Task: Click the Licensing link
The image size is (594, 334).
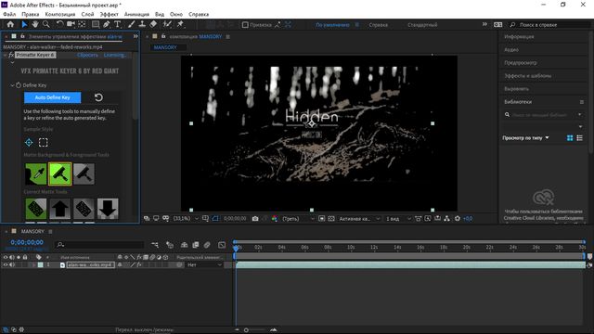Action: click(115, 55)
